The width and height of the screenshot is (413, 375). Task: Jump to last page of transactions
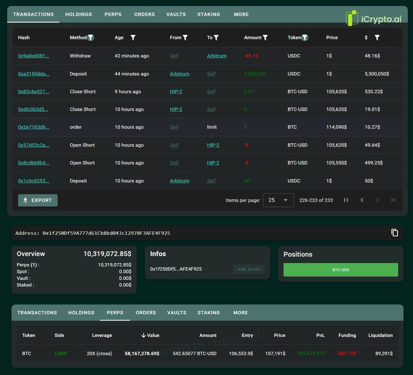393,200
